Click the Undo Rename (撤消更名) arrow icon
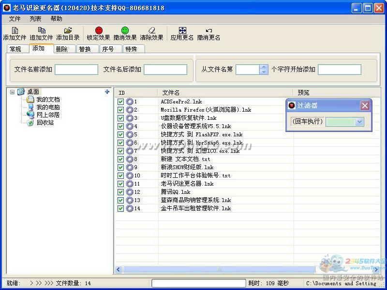387x290 pixels. click(209, 30)
